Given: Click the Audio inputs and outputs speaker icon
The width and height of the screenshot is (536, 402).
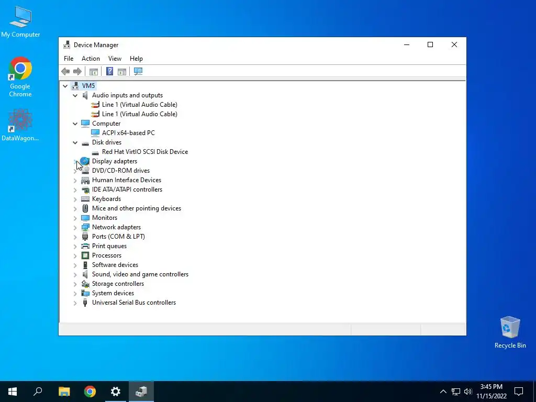Looking at the screenshot, I should point(85,95).
